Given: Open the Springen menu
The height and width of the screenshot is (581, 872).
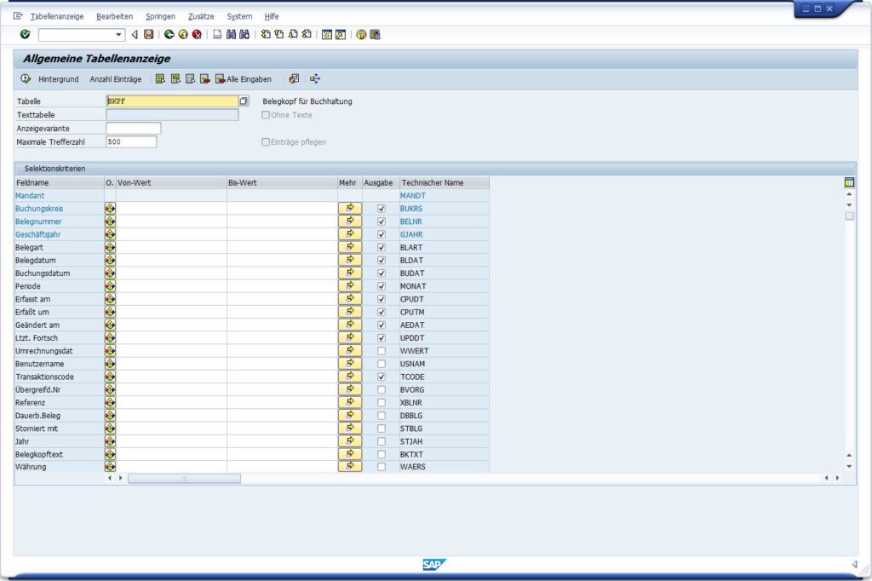Looking at the screenshot, I should coord(160,16).
